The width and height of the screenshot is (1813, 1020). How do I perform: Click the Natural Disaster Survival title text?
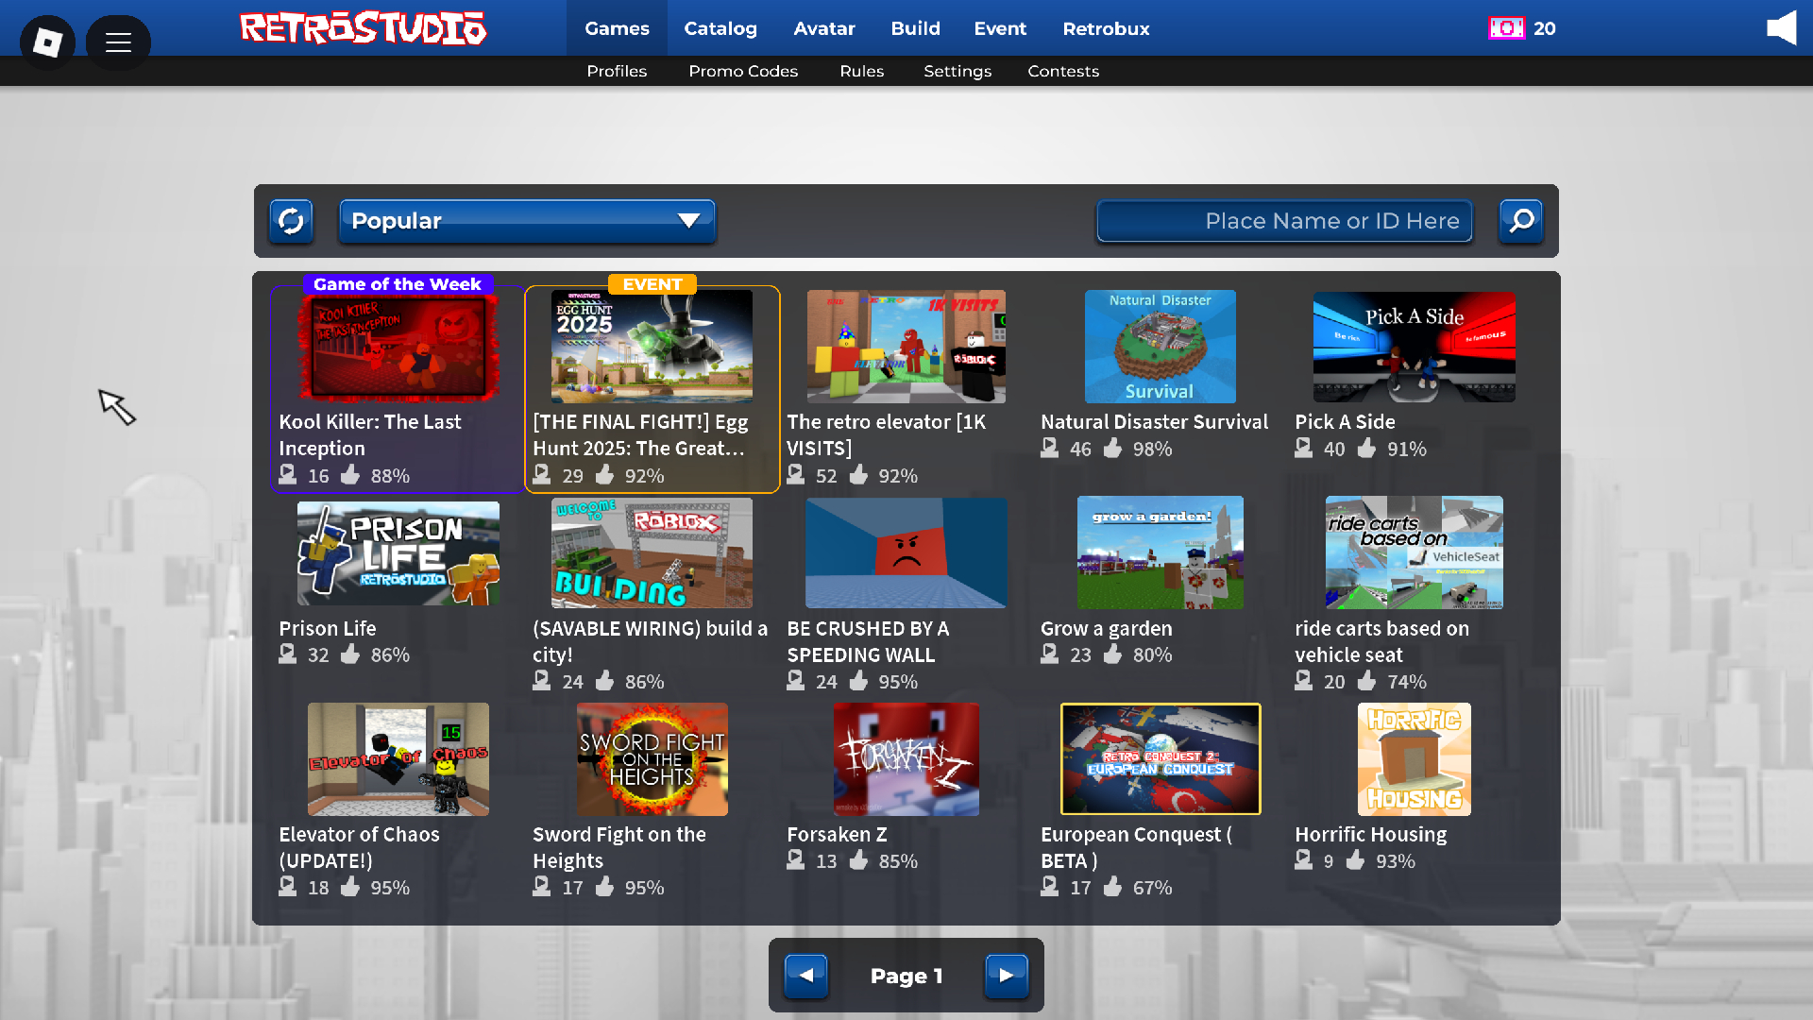1154,422
